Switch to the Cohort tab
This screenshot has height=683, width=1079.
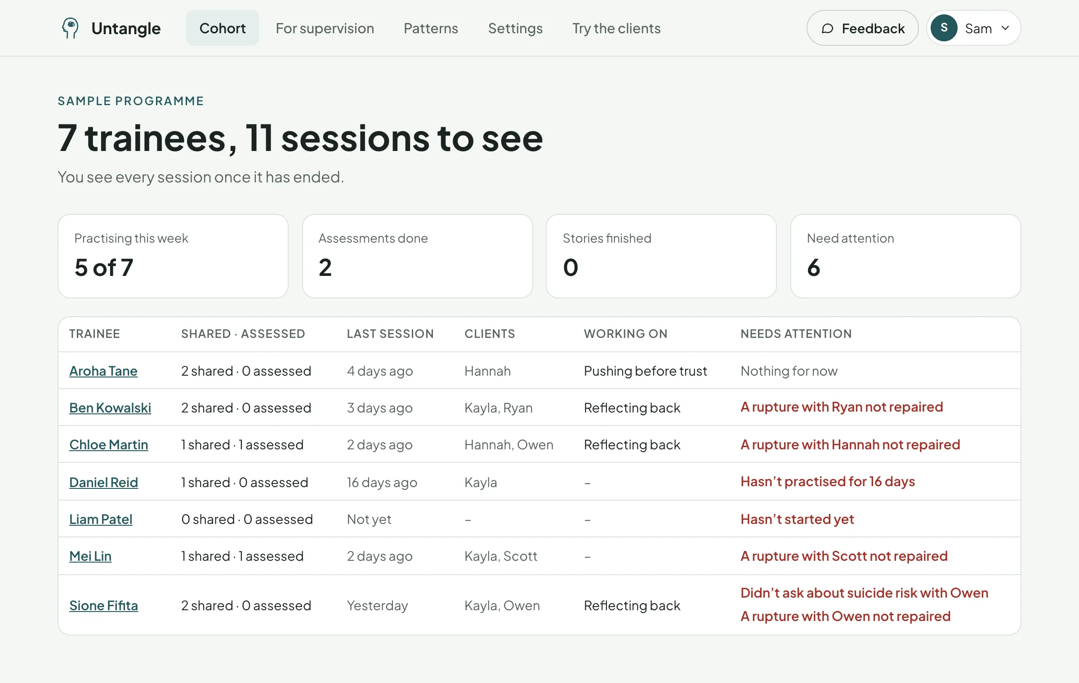[222, 28]
